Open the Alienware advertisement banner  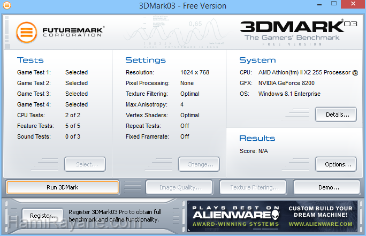pyautogui.click(x=272, y=216)
